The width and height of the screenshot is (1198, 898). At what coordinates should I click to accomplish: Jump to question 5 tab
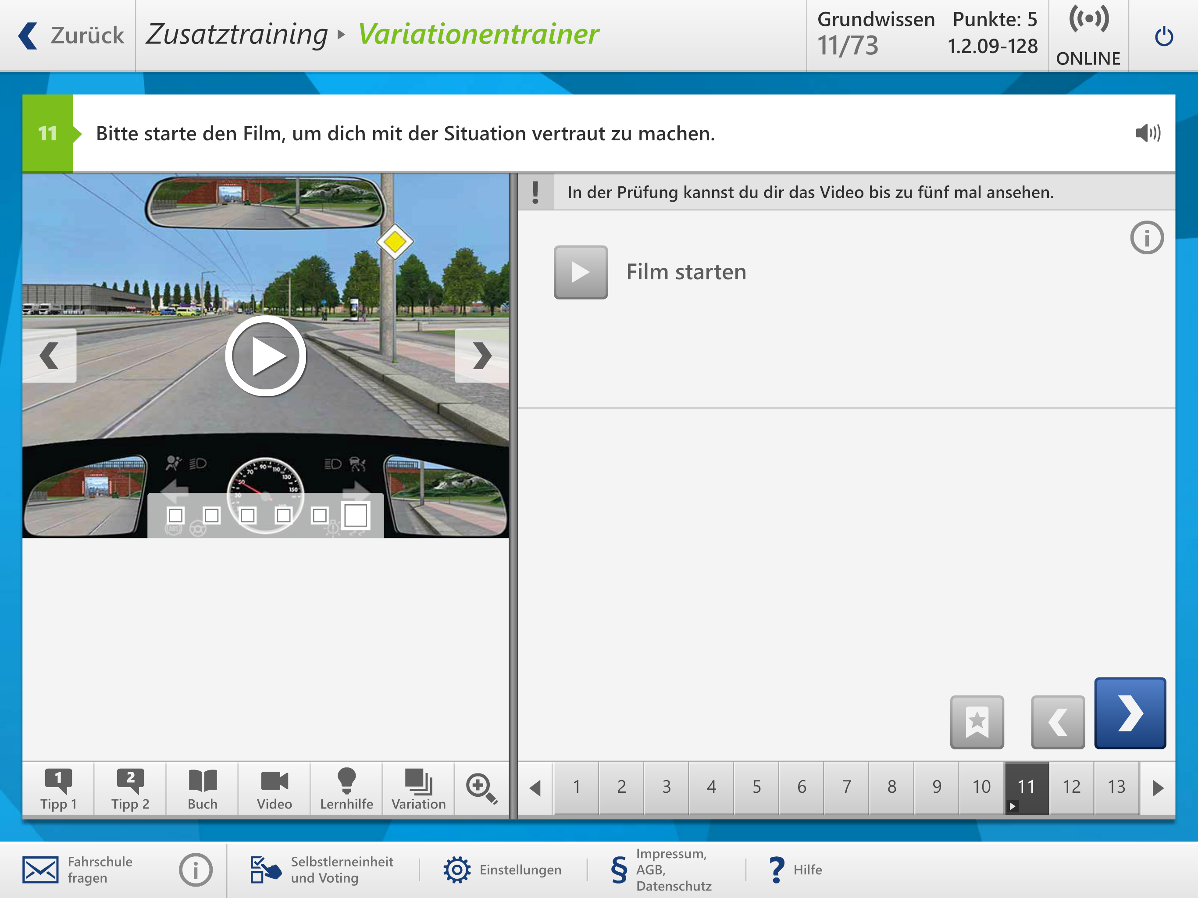[756, 787]
